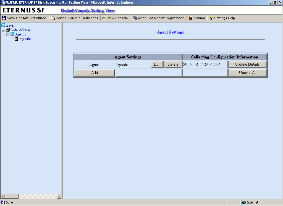Minimize the Internet Explorer window
283x206 pixels.
coord(271,2)
